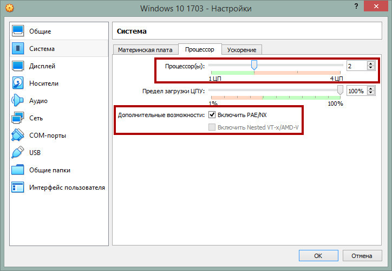Decrease processor count with down arrow
This screenshot has height=271, width=392.
click(x=371, y=68)
